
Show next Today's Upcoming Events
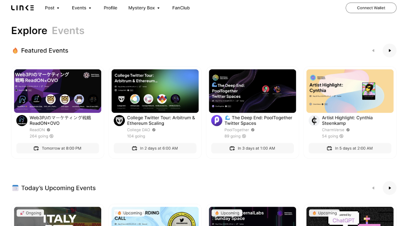[390, 188]
